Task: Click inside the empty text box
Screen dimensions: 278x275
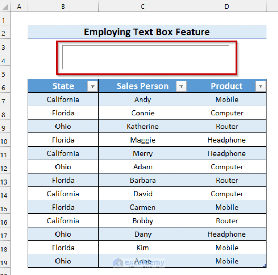Action: (x=146, y=57)
